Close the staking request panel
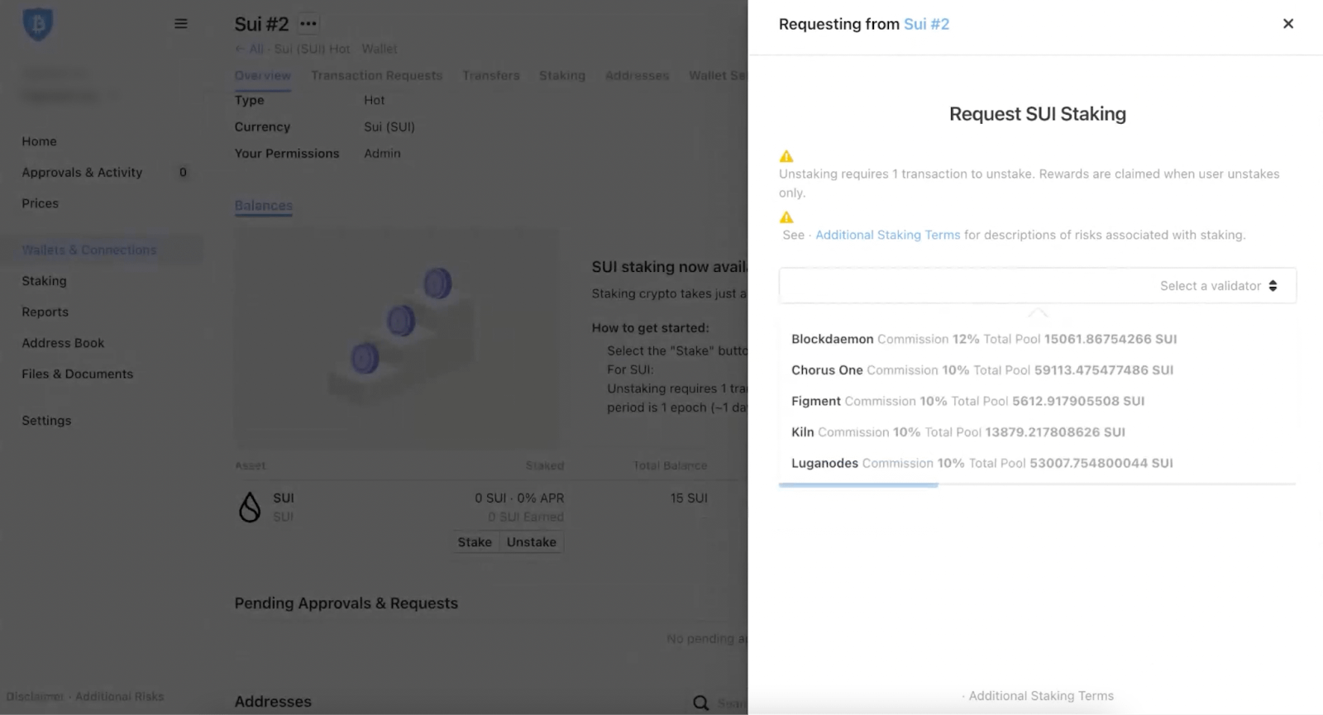This screenshot has width=1323, height=715. pos(1287,24)
